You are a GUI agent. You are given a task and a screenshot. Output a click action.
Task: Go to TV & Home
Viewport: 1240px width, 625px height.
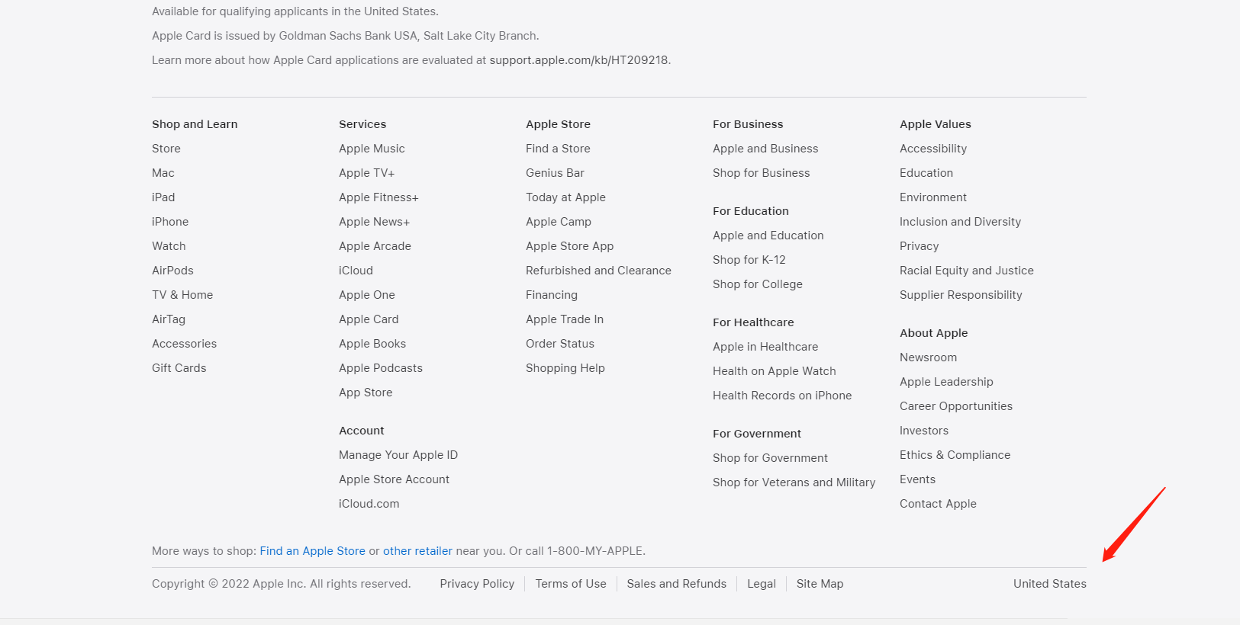(x=182, y=295)
